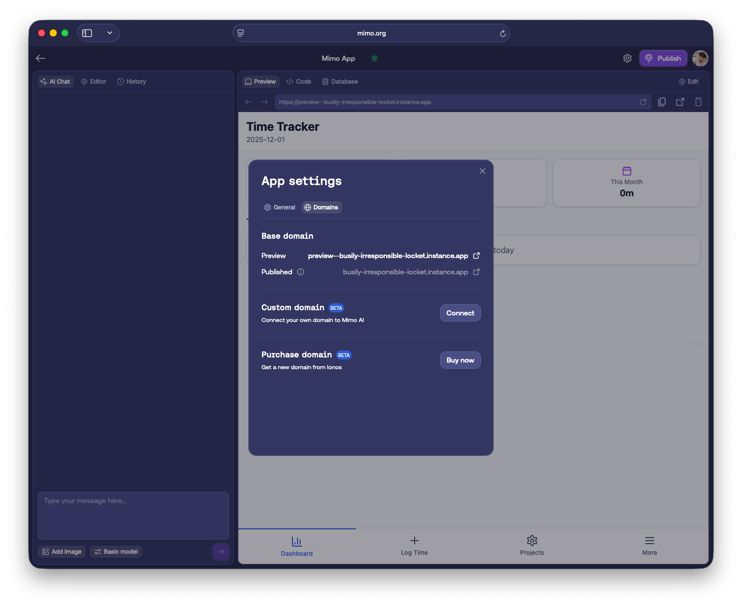Copy the preview URL icon
The width and height of the screenshot is (742, 606).
(661, 102)
